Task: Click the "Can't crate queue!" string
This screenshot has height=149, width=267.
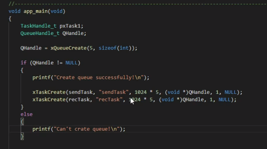Action: pyautogui.click(x=87, y=129)
